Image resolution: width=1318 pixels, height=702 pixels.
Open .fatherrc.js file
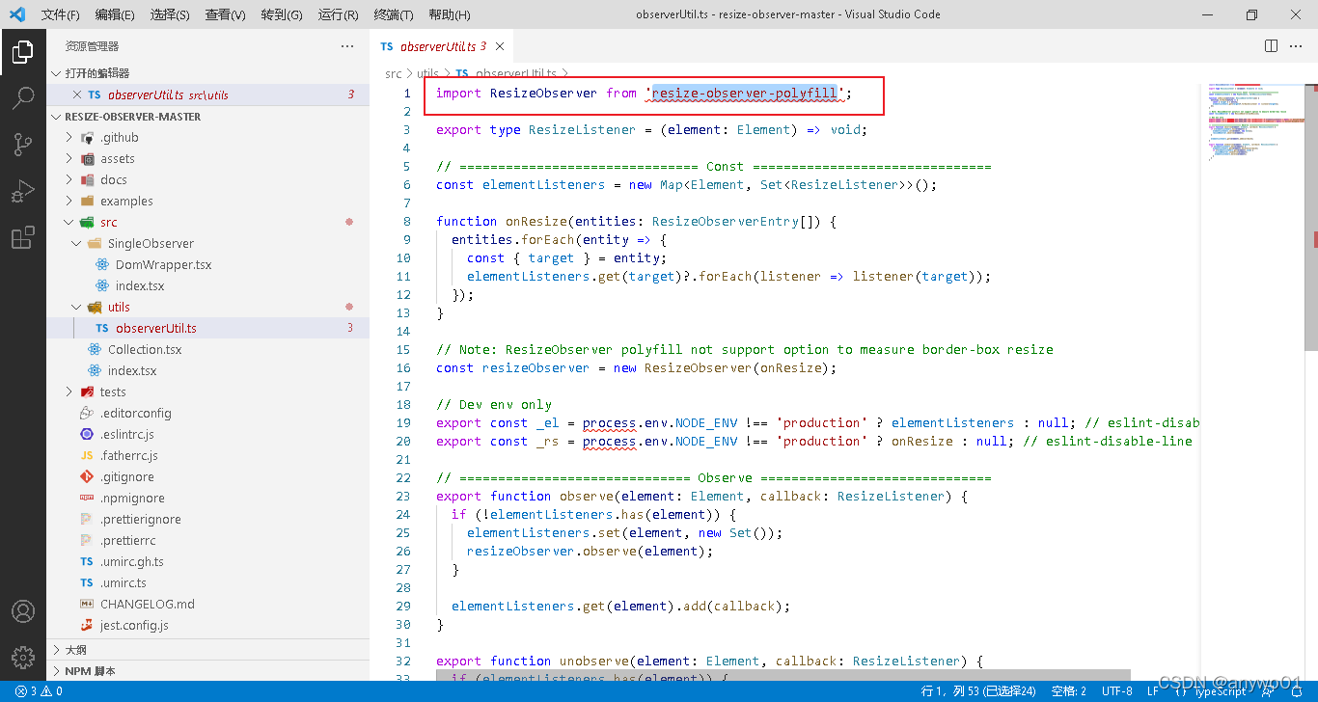point(207,455)
